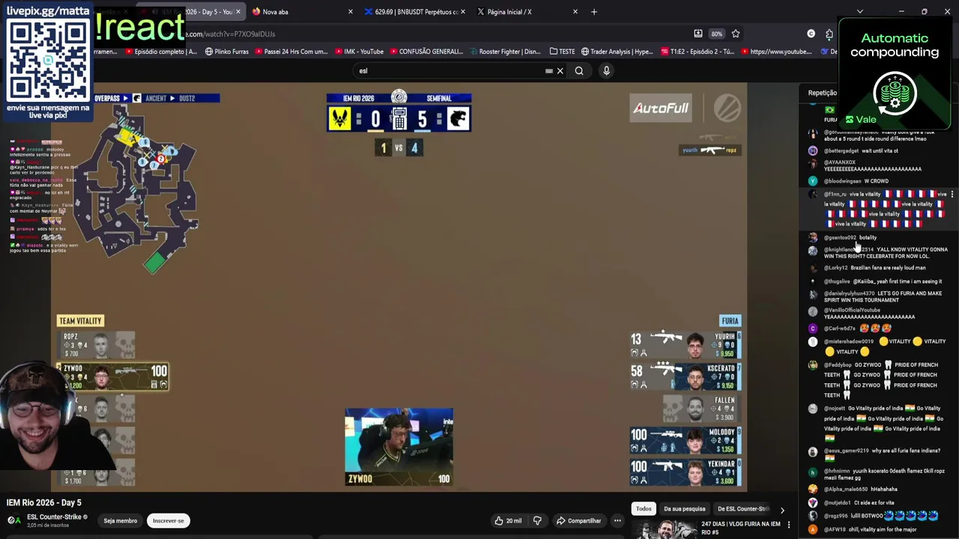Clear the YouTube search box text
The image size is (959, 539).
coord(560,71)
